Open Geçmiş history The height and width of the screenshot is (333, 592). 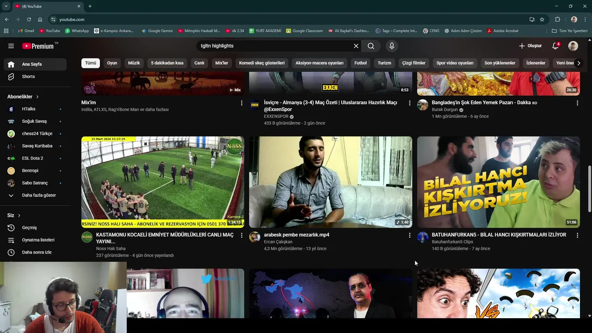point(35,228)
